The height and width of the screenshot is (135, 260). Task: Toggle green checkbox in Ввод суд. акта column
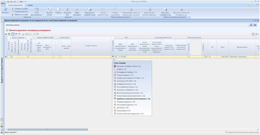click(12, 57)
